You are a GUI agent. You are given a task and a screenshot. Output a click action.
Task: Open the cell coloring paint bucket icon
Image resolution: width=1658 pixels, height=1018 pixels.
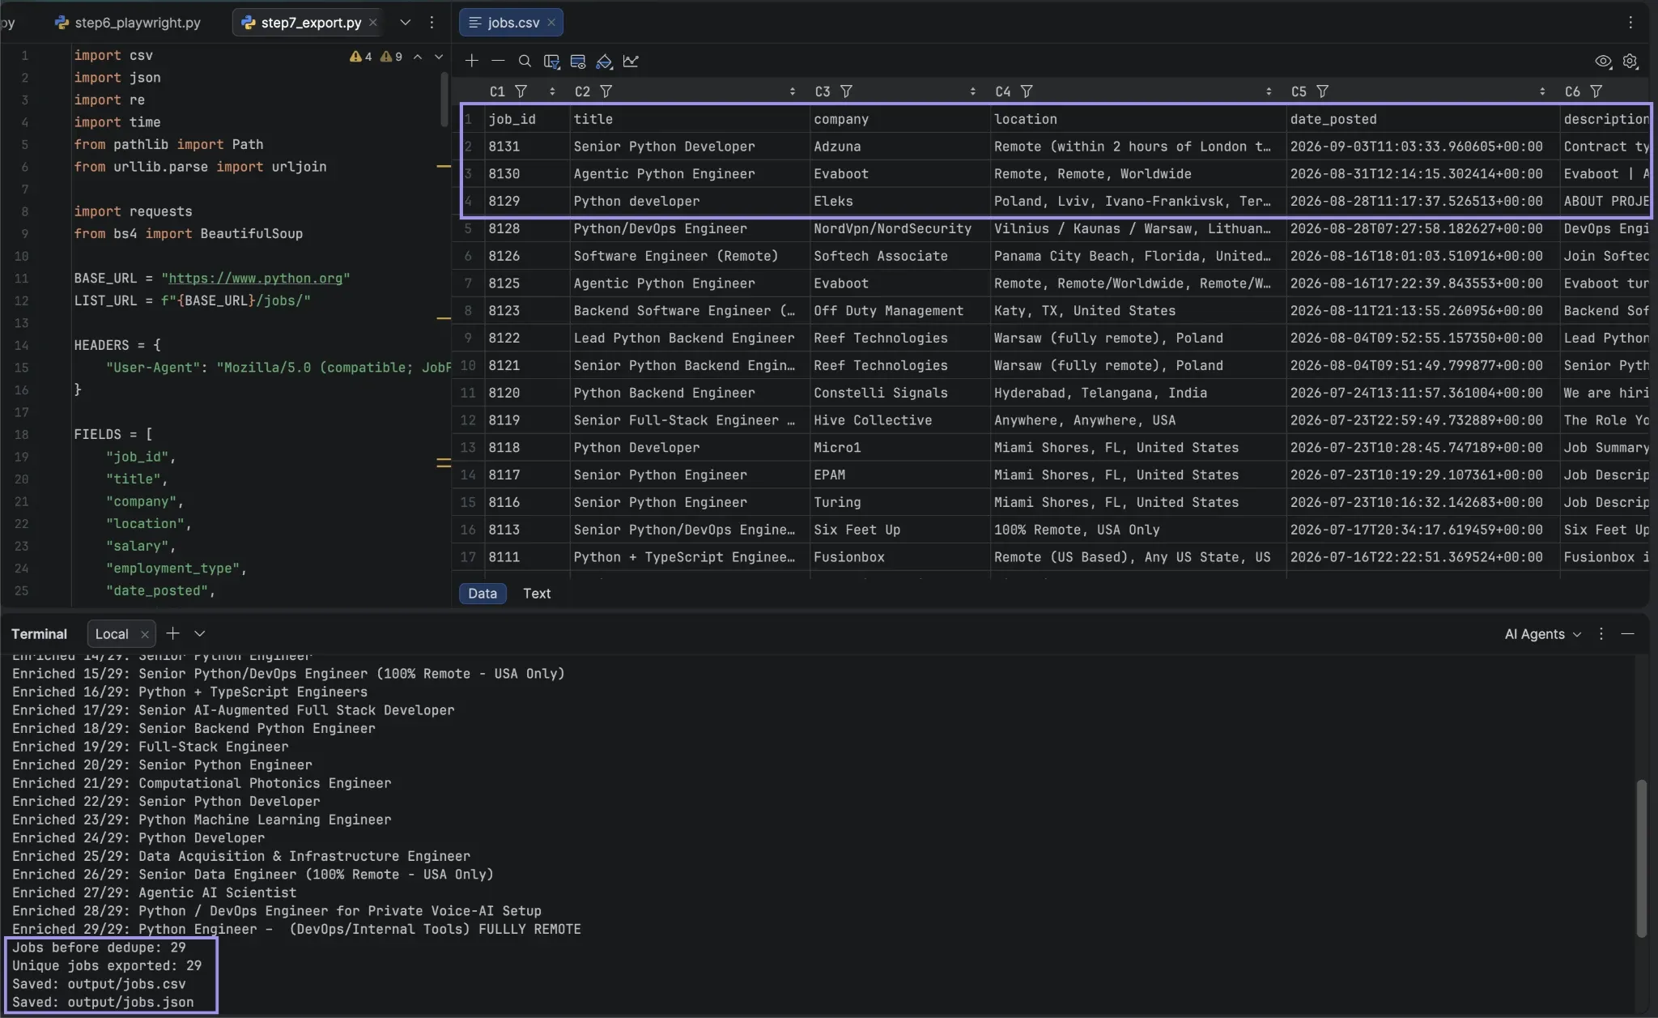pos(604,61)
